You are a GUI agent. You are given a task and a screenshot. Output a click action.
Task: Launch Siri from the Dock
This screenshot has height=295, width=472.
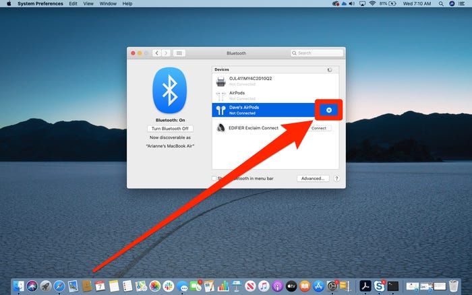tap(32, 286)
